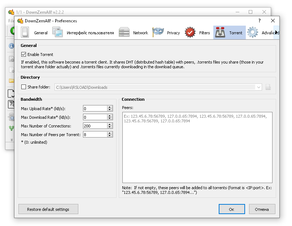Screen dimensions: 292x226
Task: Click inside the Peers text area
Action: pos(197,147)
